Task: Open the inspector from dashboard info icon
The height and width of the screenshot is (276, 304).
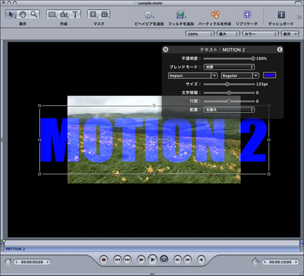Action: tap(280, 49)
